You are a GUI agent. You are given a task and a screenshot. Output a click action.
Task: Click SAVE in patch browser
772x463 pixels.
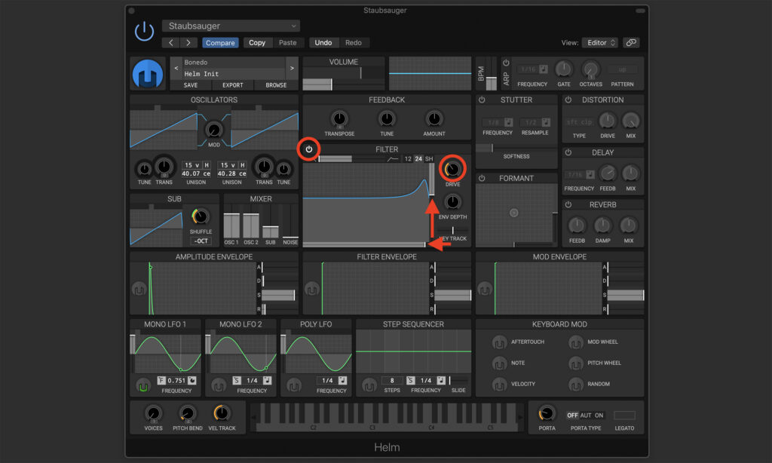click(191, 85)
